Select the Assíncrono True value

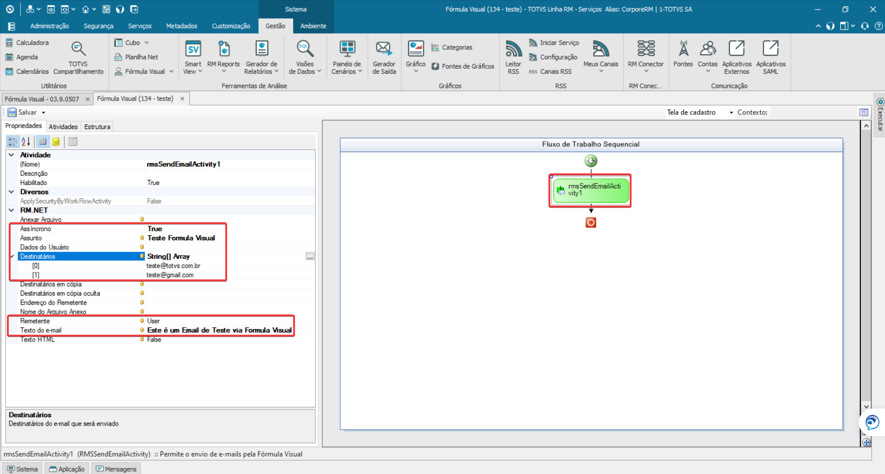[x=155, y=229]
